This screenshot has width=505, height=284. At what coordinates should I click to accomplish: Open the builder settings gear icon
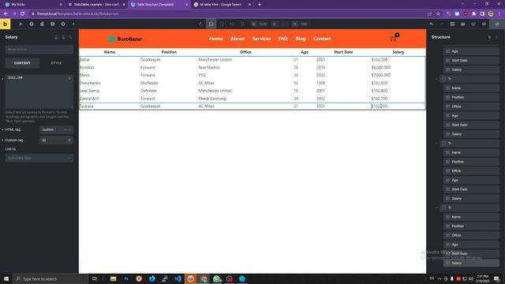point(63,24)
